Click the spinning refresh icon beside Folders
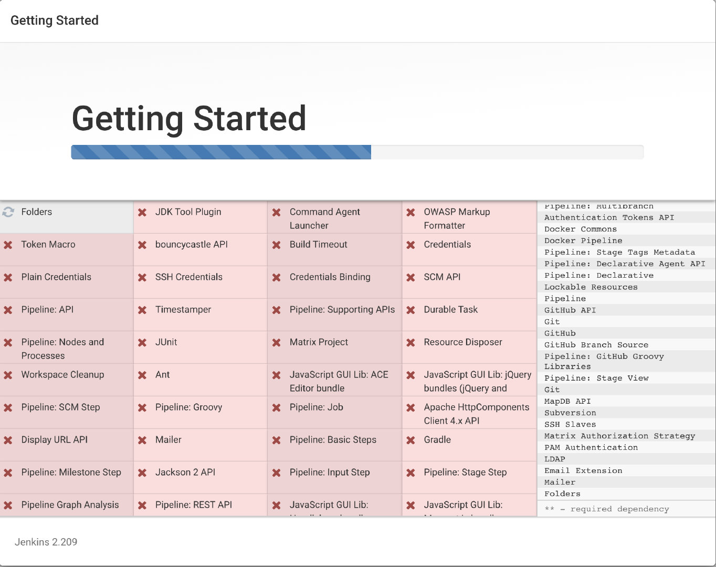The height and width of the screenshot is (567, 716). [x=8, y=212]
